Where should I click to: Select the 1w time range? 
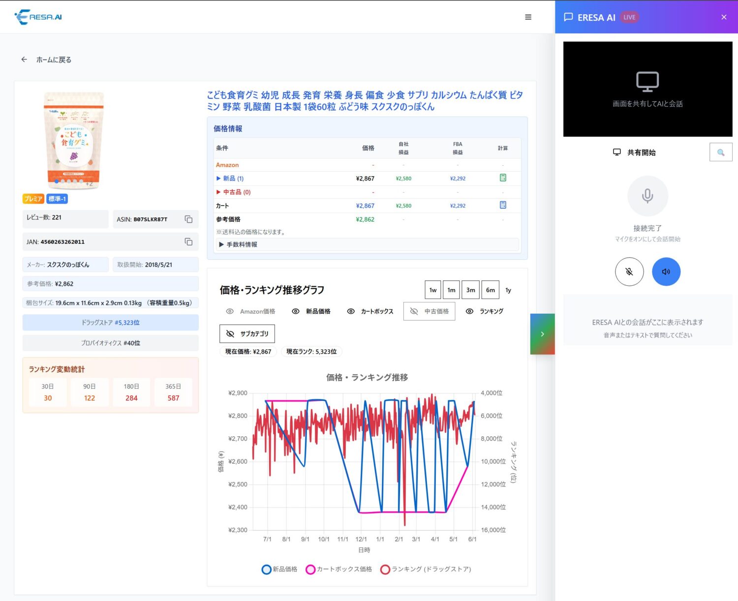point(433,290)
